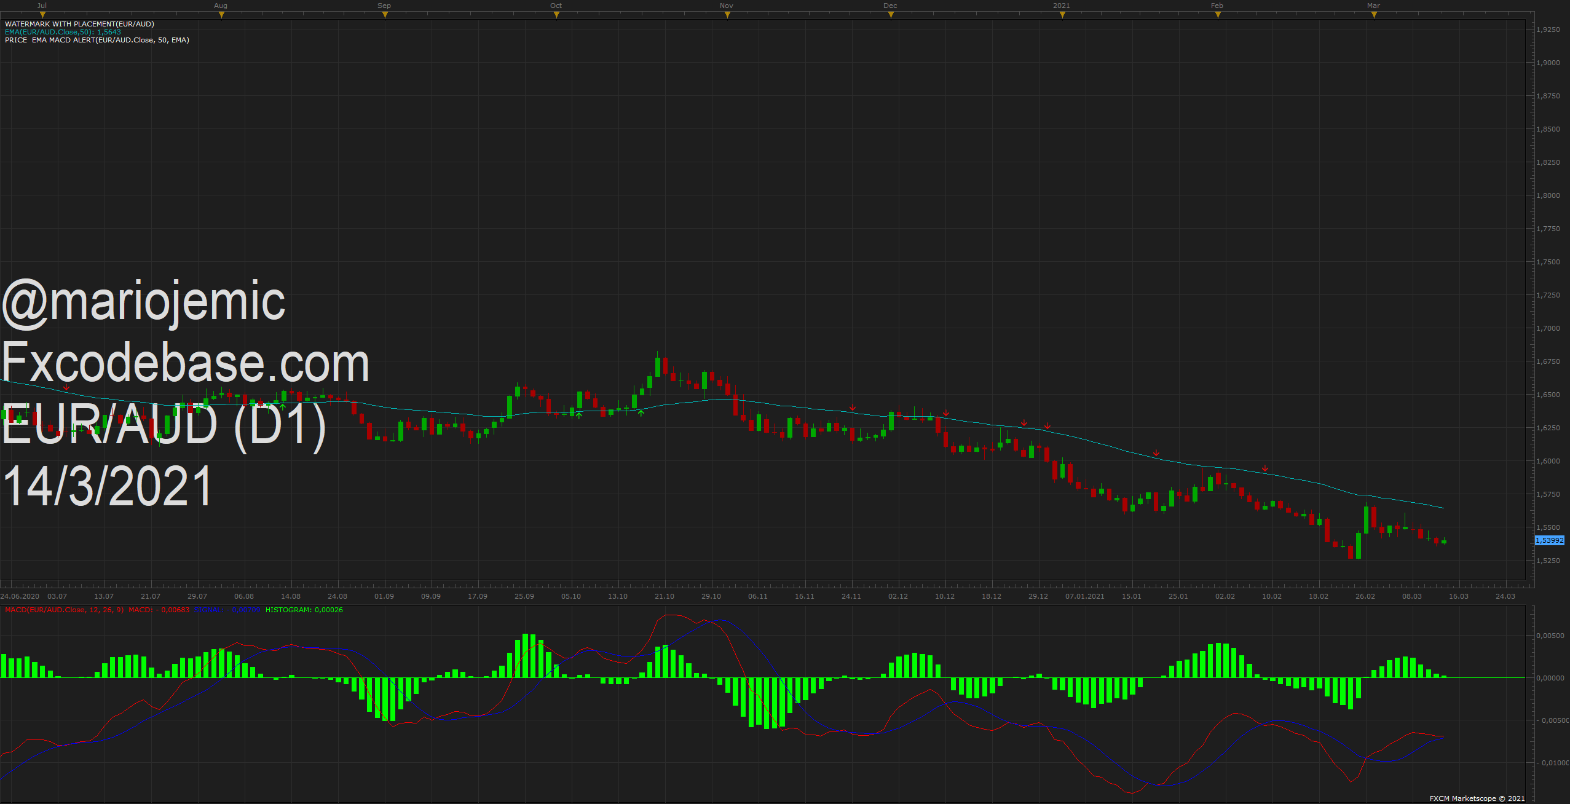
Task: Click the Jul month marker triangle
Action: (x=42, y=15)
